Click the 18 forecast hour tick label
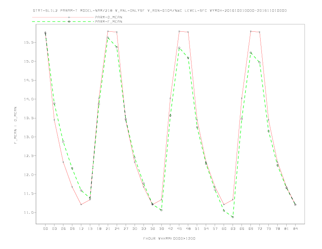The image size is (322, 249). pyautogui.click(x=99, y=229)
